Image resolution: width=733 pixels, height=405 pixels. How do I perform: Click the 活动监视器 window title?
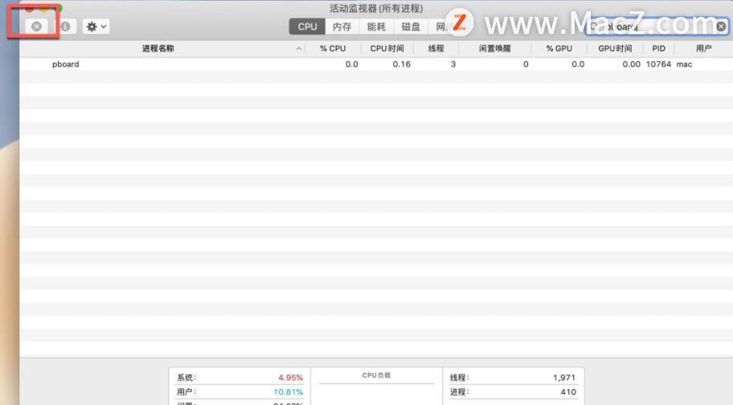(376, 8)
